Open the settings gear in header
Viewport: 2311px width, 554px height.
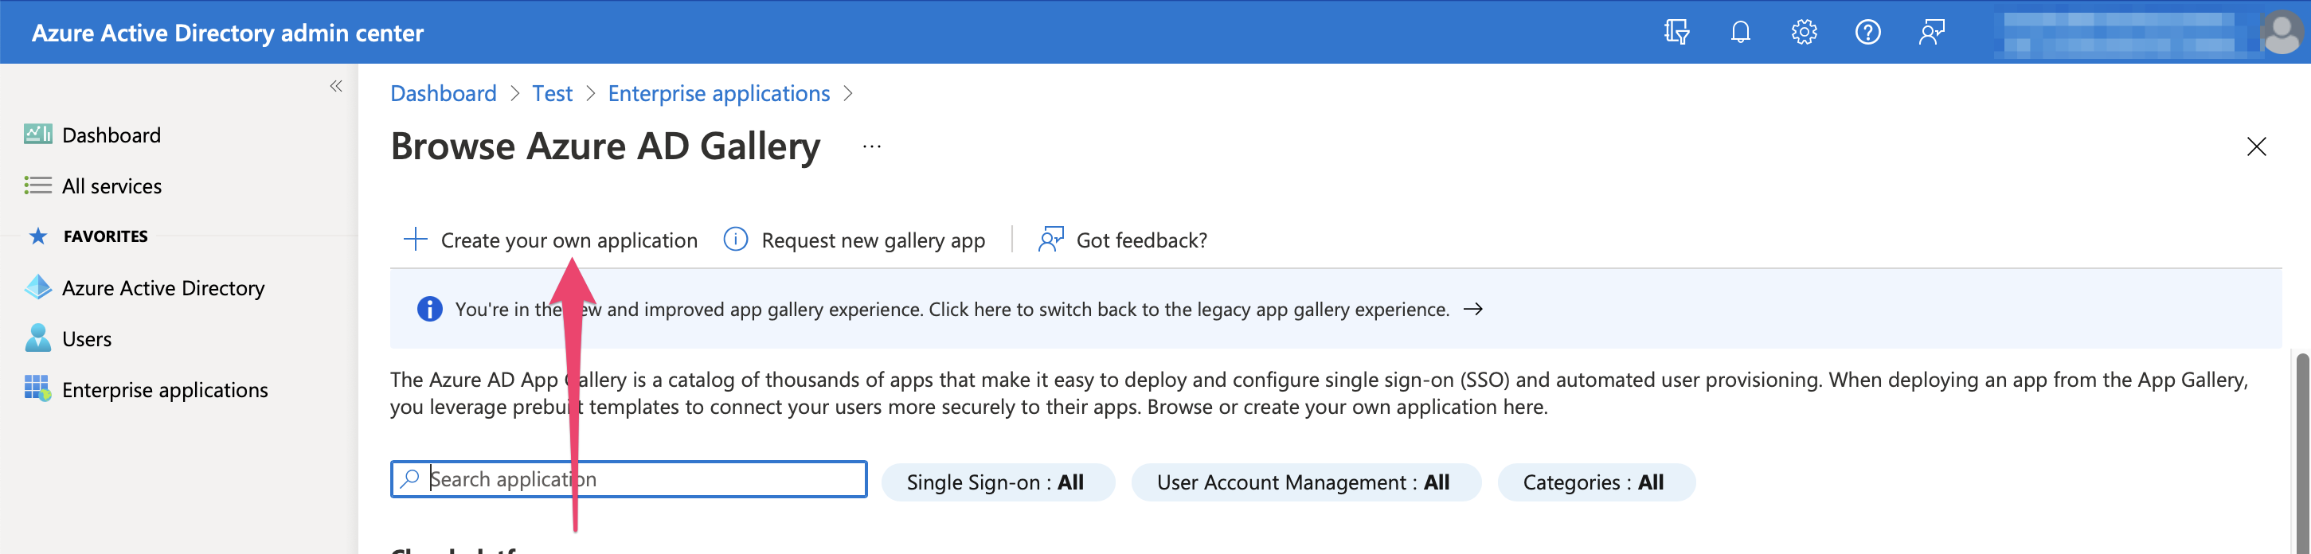pyautogui.click(x=1803, y=33)
